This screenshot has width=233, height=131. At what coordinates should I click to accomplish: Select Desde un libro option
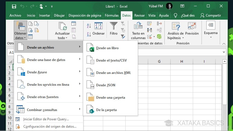point(110,48)
